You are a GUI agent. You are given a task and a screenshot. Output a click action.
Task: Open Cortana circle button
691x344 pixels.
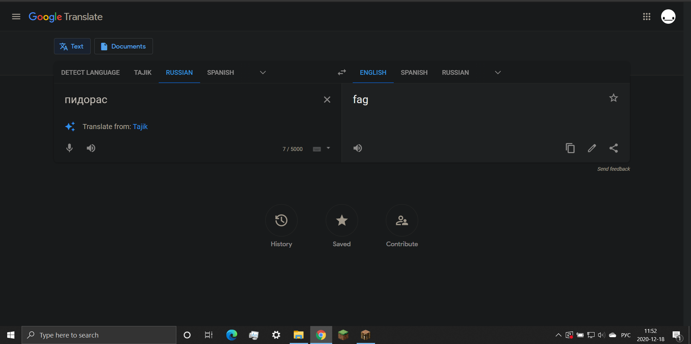pyautogui.click(x=187, y=335)
